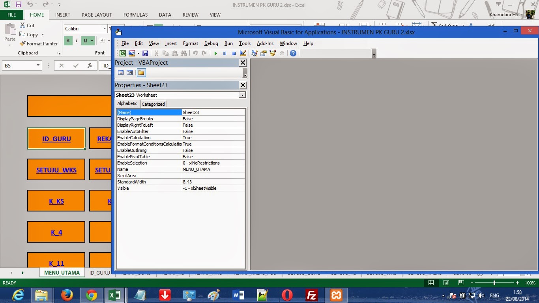Viewport: 539px width, 303px height.
Task: Open the Sheet23 Worksheet object dropdown
Action: [242, 95]
